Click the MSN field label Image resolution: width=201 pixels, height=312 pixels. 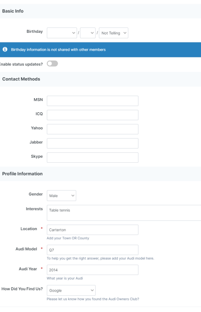(38, 100)
